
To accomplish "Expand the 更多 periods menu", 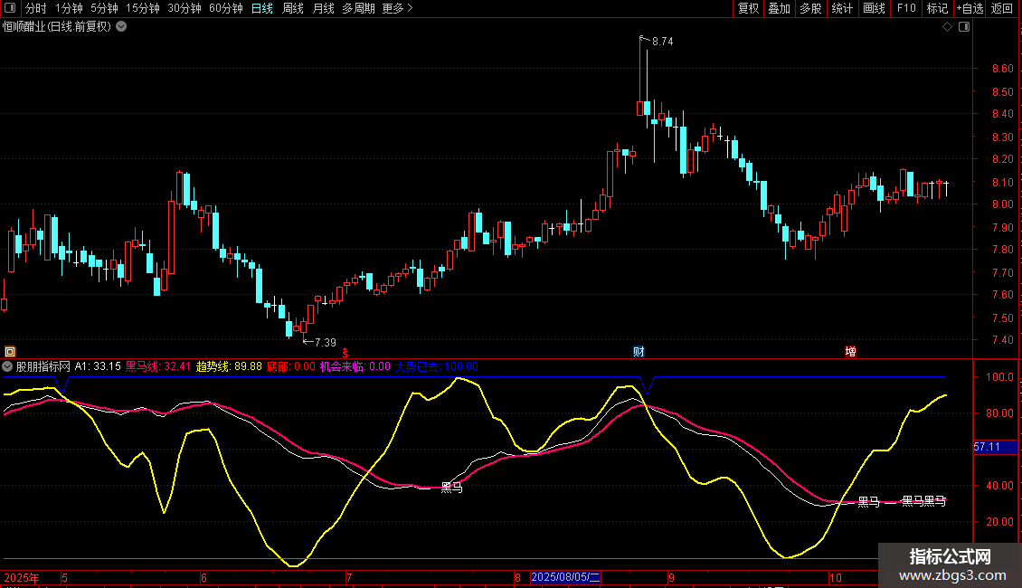I will tap(397, 9).
